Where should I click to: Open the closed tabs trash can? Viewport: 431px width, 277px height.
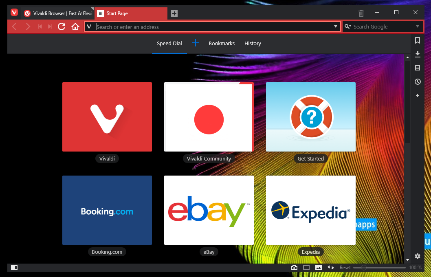point(361,13)
